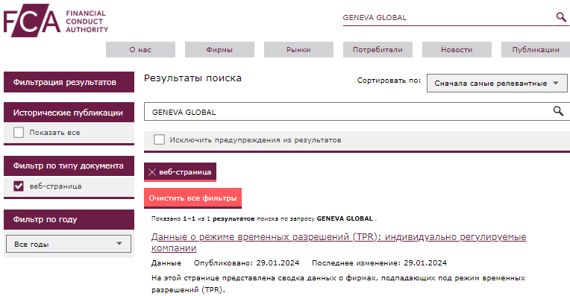The width and height of the screenshot is (570, 296).
Task: Open the О нас menu
Action: (x=140, y=50)
